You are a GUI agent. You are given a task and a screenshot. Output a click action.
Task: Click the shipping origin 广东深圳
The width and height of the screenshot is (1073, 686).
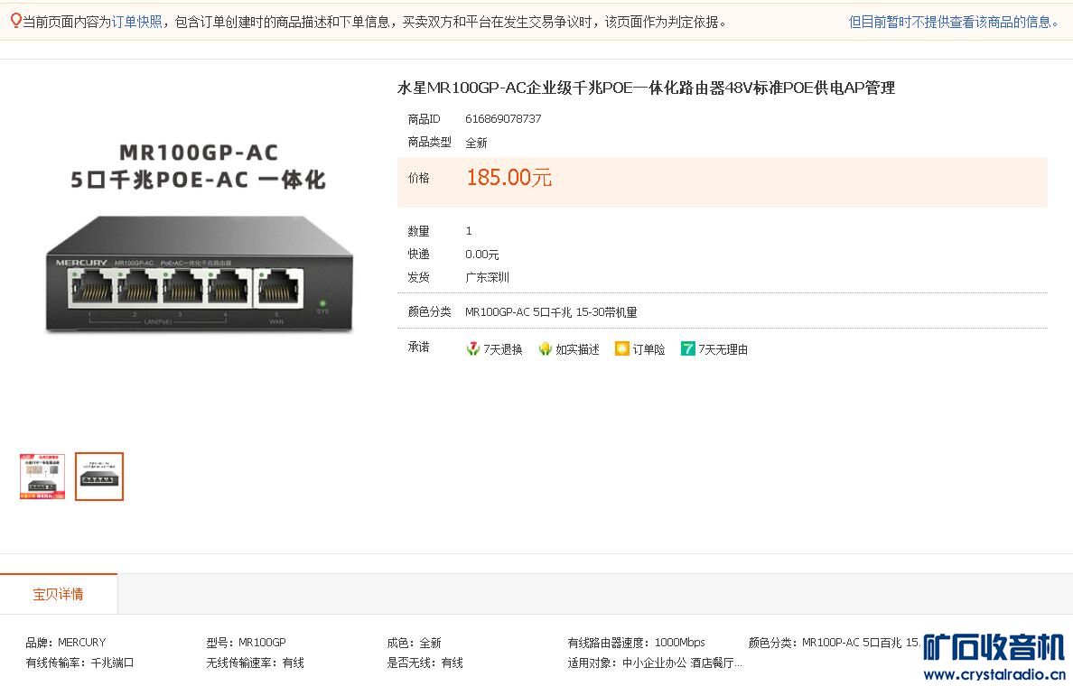click(487, 277)
